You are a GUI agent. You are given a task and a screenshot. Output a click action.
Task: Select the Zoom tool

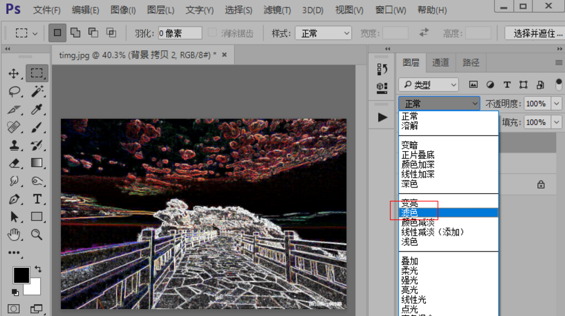37,234
